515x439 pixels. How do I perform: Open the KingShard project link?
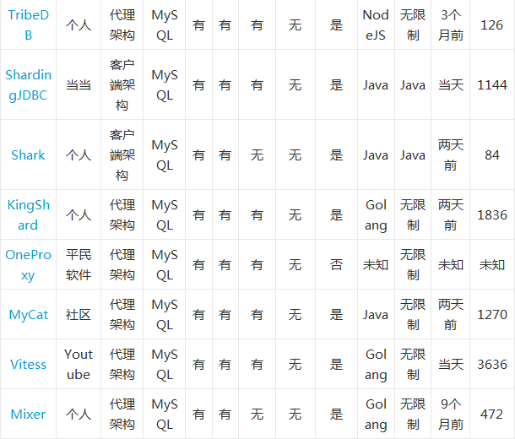coord(28,215)
